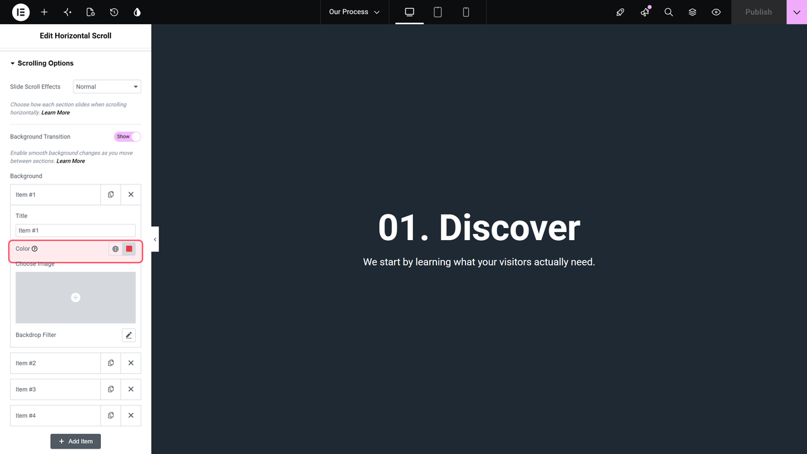The image size is (807, 454).
Task: Duplicate Item #1
Action: (111, 194)
